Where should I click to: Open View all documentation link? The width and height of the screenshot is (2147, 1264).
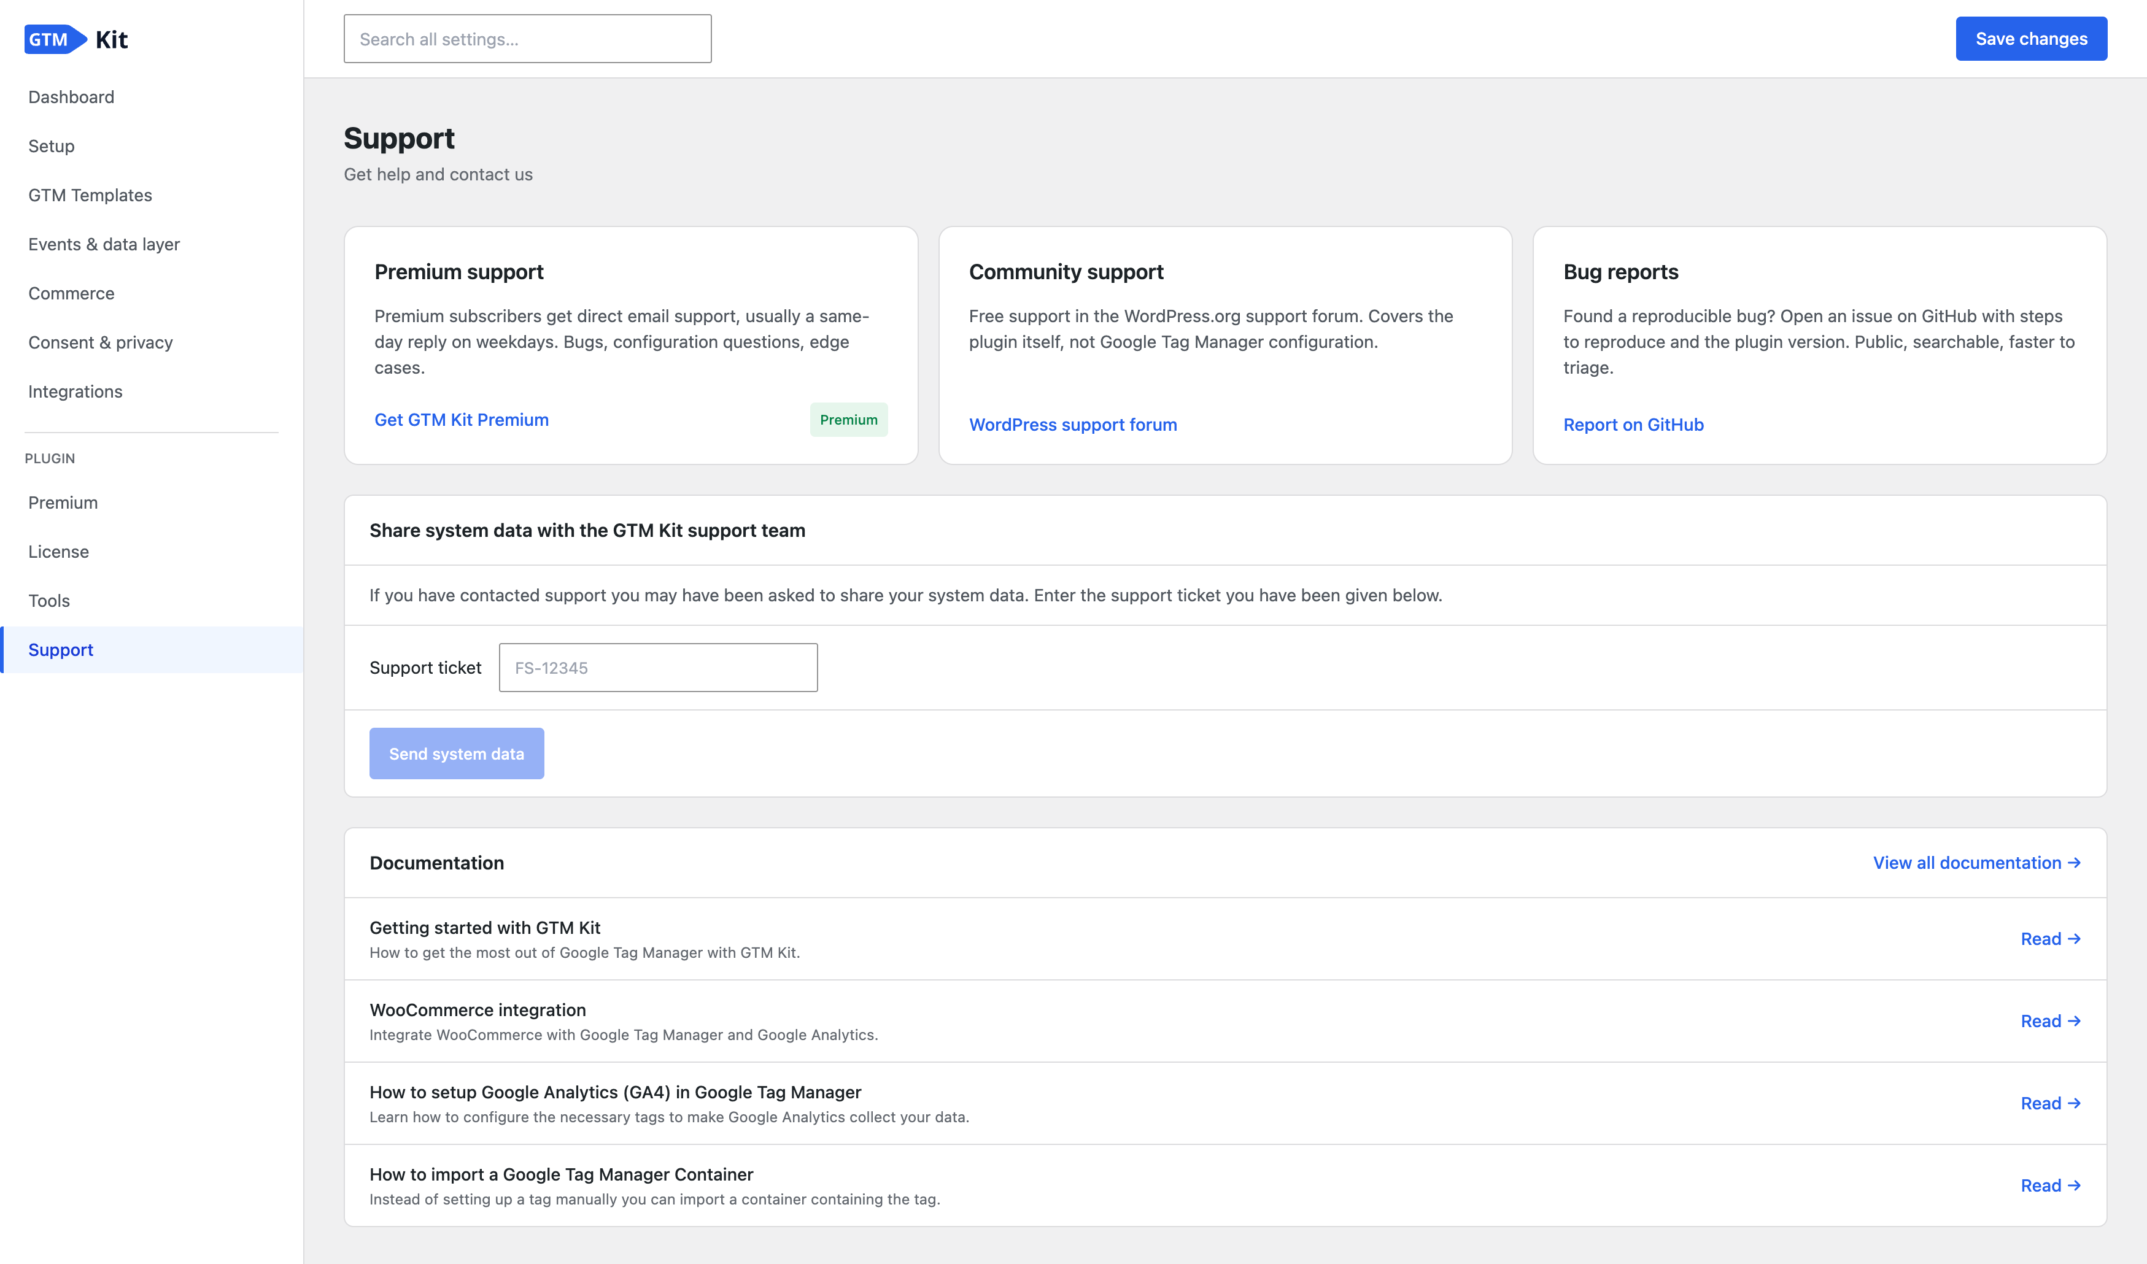pos(1976,863)
